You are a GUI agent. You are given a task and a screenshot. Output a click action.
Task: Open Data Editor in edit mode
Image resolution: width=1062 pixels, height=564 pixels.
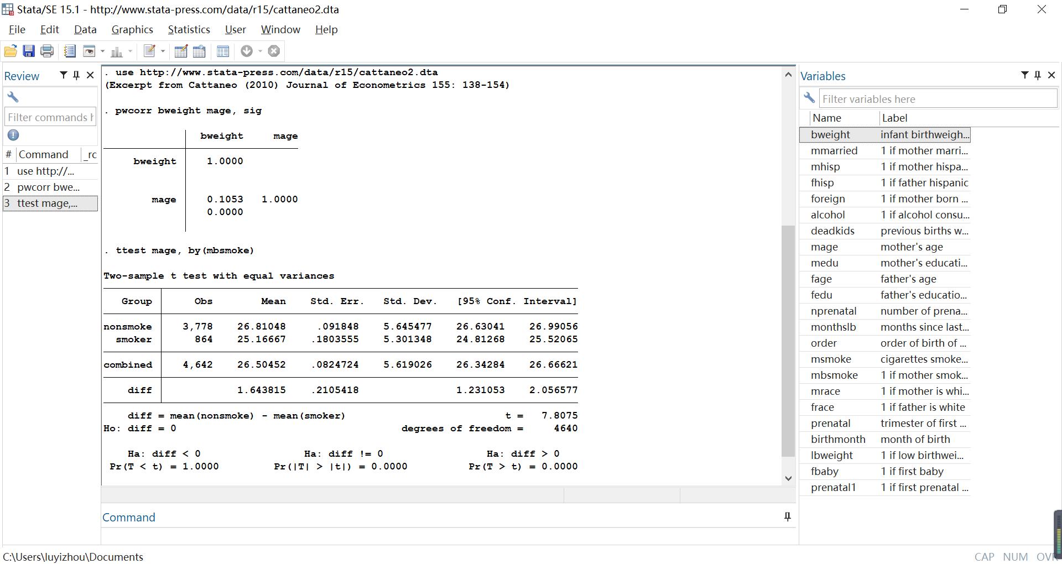pos(181,51)
